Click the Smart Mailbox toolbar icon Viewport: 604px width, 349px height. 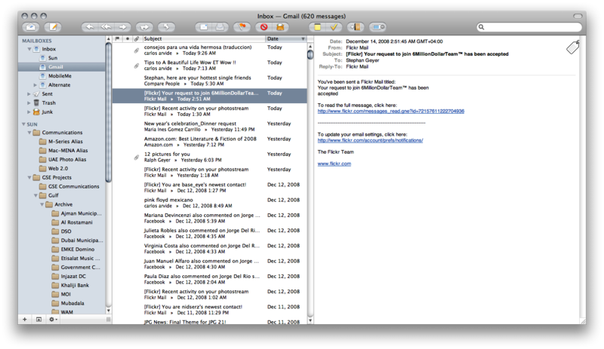378,27
